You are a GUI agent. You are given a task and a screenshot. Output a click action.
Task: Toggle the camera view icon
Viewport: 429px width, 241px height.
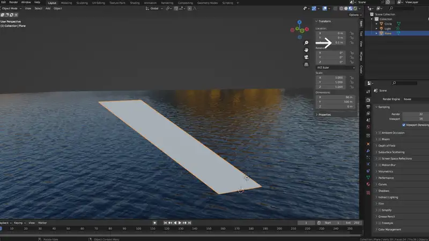306,57
